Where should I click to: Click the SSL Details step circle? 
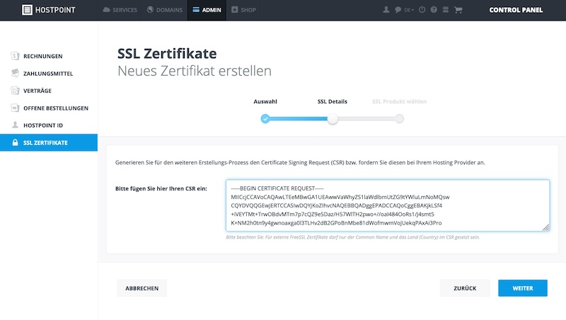(333, 118)
